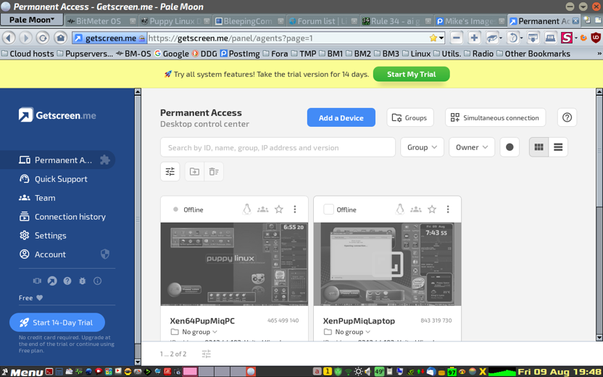Open the XenPupMiqLaptop desktop thumbnail
Screen dimensions: 603x377
click(x=387, y=264)
